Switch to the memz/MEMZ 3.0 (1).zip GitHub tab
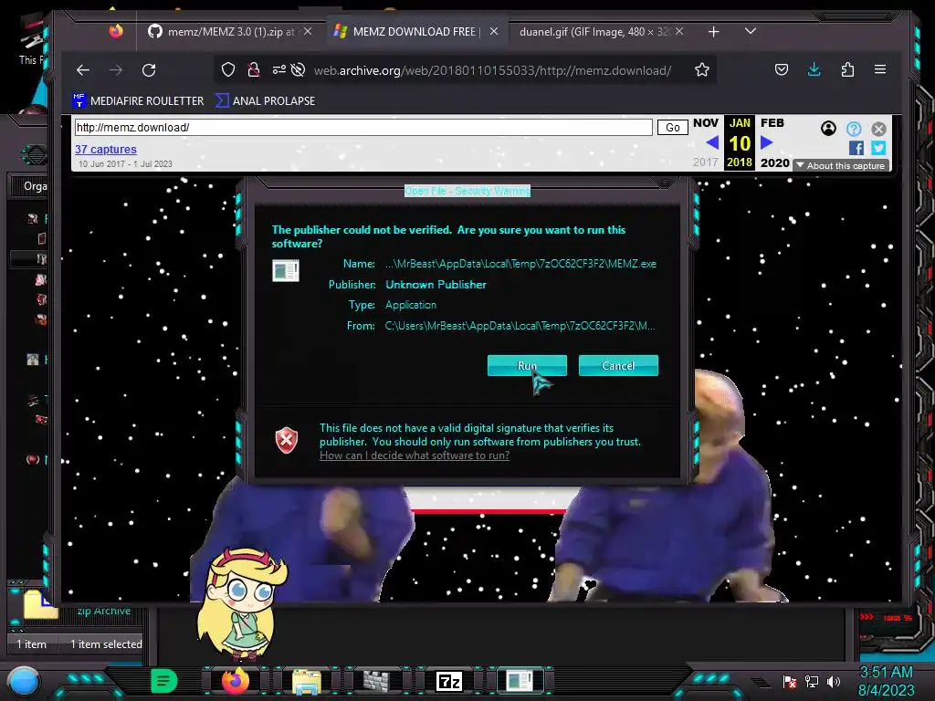This screenshot has height=701, width=935. (x=231, y=32)
